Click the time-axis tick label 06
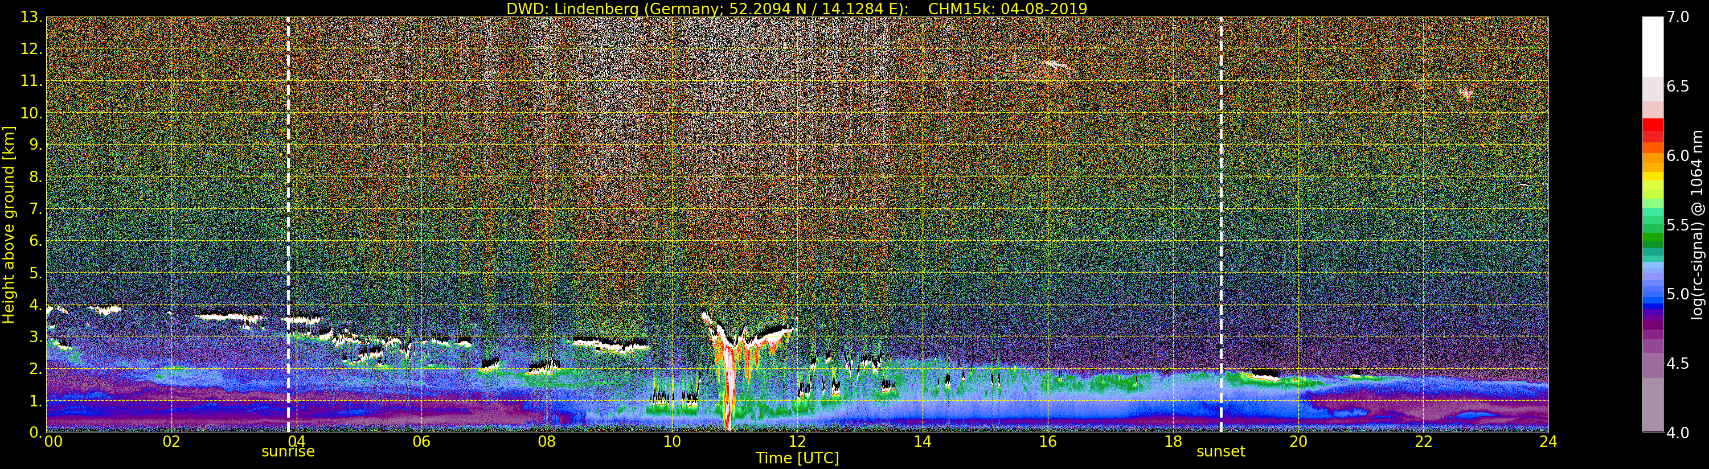 [421, 442]
